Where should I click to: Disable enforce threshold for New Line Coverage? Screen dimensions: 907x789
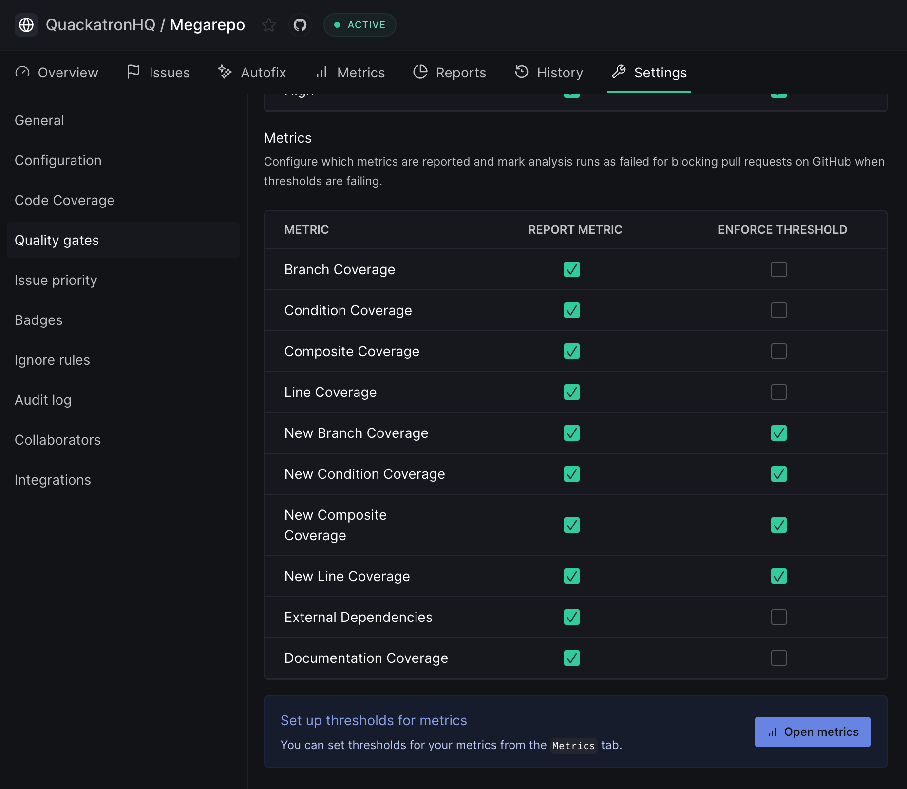[x=778, y=576]
